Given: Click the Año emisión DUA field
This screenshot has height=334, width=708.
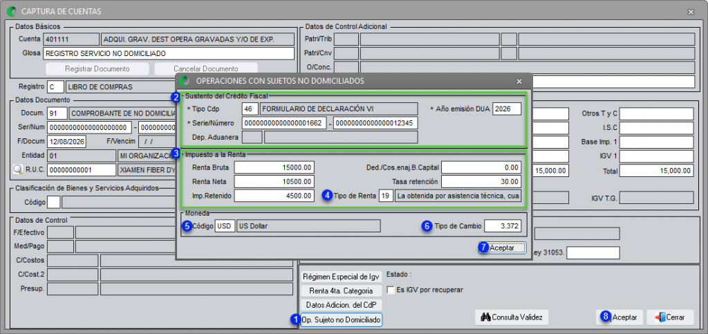Looking at the screenshot, I should (507, 109).
